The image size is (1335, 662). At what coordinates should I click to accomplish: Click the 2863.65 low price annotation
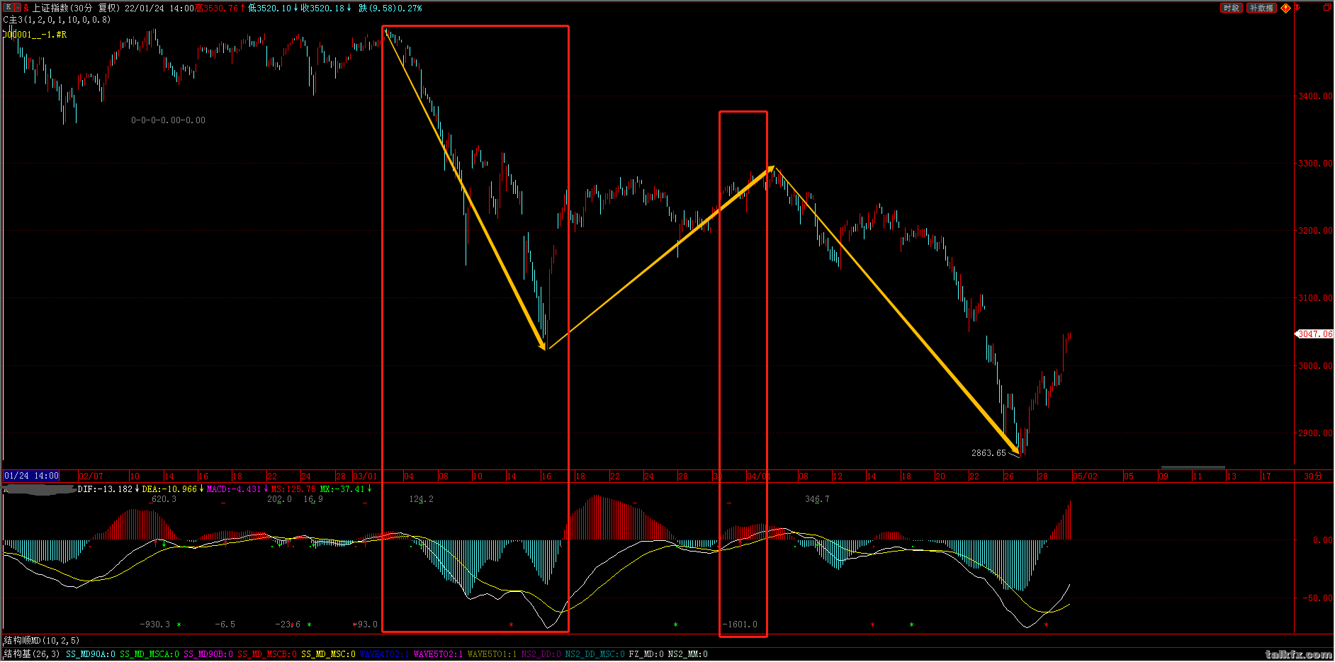(988, 453)
